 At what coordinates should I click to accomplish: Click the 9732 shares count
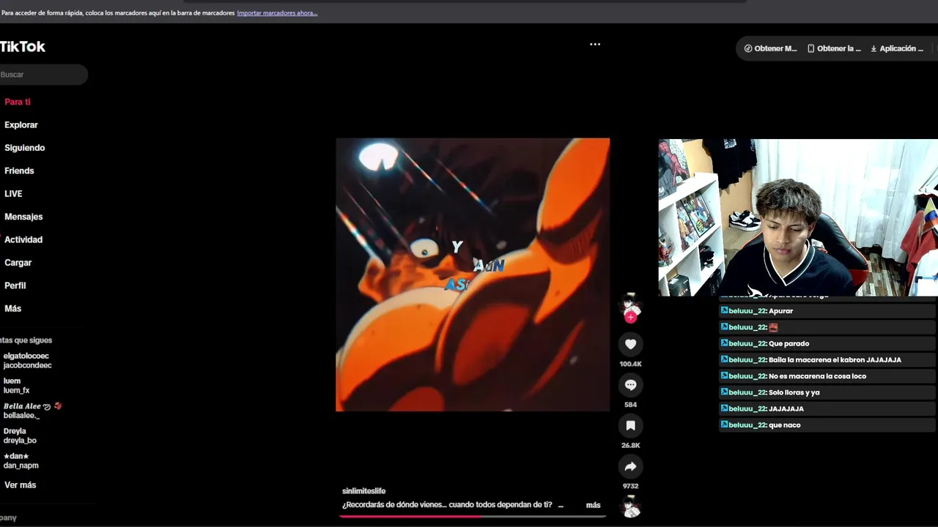click(x=630, y=486)
